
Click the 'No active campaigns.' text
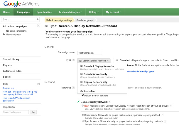(x=16, y=31)
